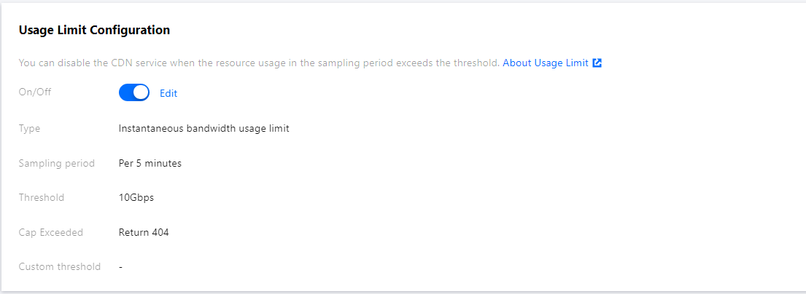Click the external link icon after About Usage Limit
The width and height of the screenshot is (806, 294).
coord(597,63)
